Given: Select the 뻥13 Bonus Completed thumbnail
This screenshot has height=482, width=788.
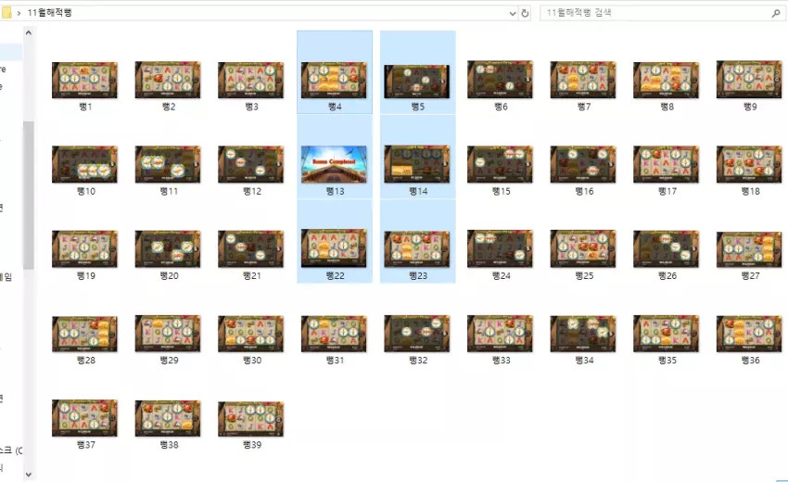Looking at the screenshot, I should [334, 164].
